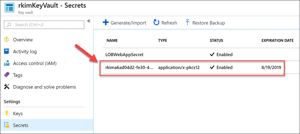The image size is (300, 134).
Task: Click the circular Refresh arrow icon
Action: [x=156, y=23]
